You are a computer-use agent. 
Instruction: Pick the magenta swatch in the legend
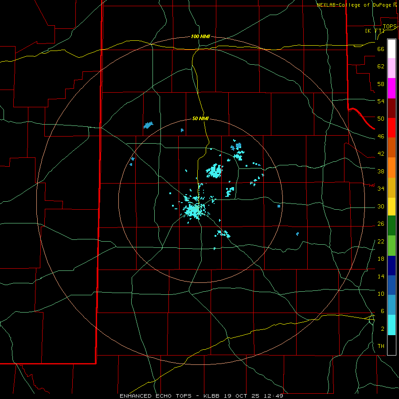(391, 88)
